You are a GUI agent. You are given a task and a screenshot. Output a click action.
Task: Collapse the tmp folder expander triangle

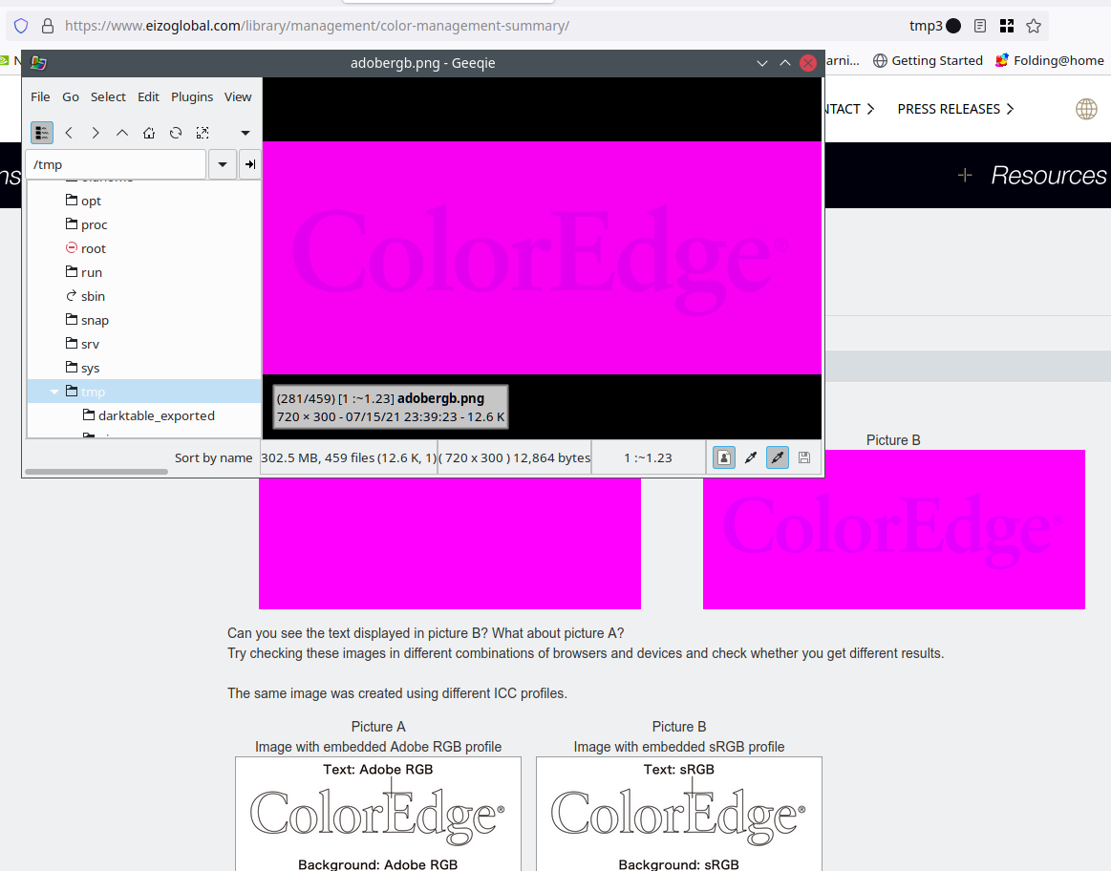[53, 392]
